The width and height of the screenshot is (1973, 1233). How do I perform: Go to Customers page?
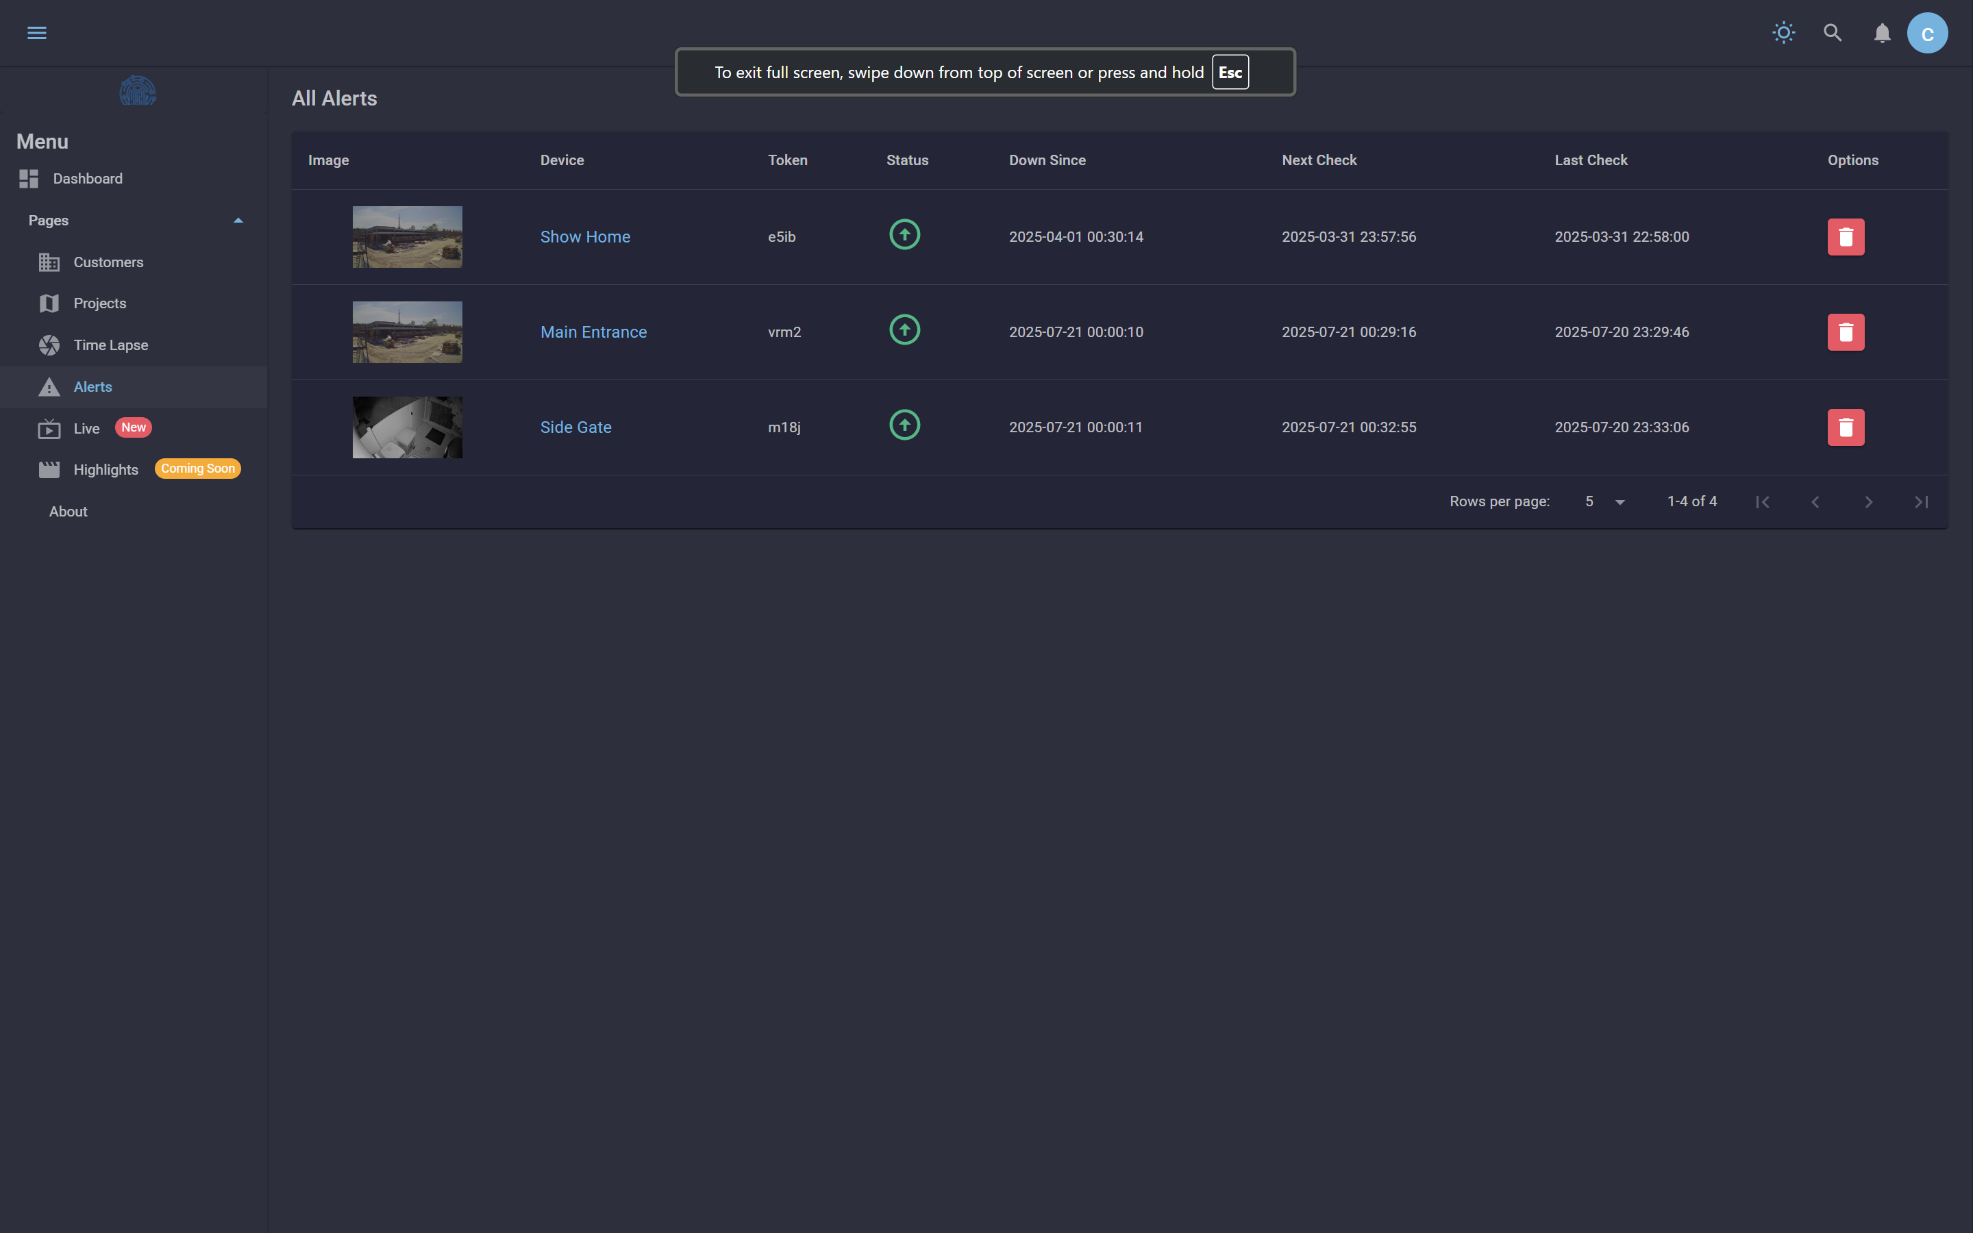(x=108, y=262)
